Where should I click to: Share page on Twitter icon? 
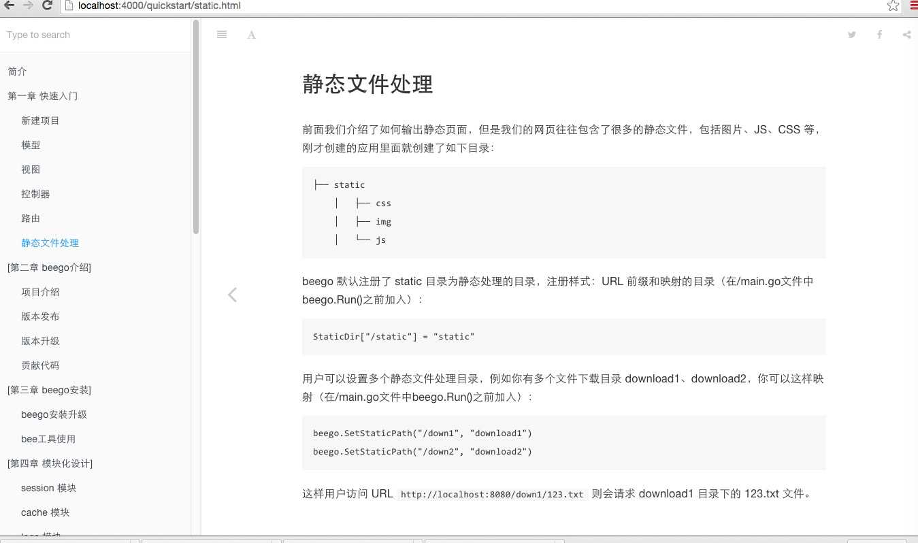coord(851,35)
